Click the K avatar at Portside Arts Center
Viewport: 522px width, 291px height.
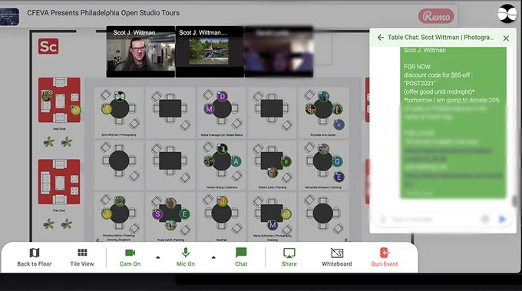tap(339, 125)
